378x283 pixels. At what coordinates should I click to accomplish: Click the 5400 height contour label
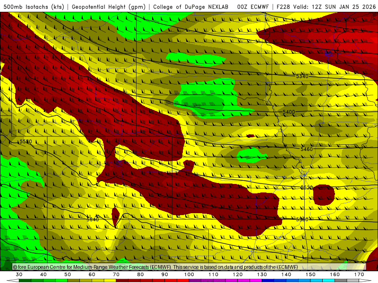click(289, 112)
